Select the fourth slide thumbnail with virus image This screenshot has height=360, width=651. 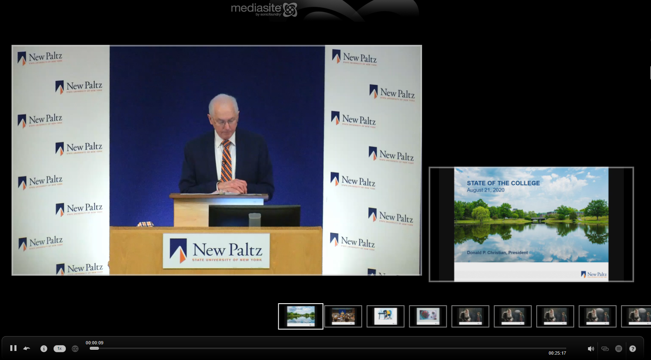pos(428,316)
